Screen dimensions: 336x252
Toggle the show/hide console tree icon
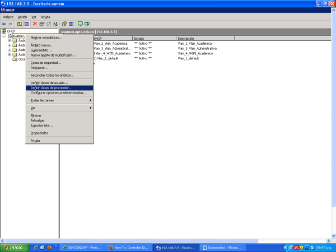[x=26, y=24]
